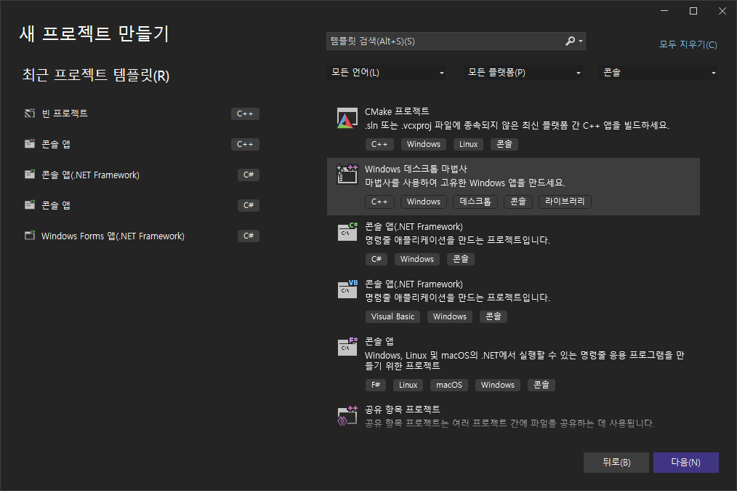The image size is (737, 491).
Task: Expand the search options arrow beside the magnifier
Action: tap(581, 41)
